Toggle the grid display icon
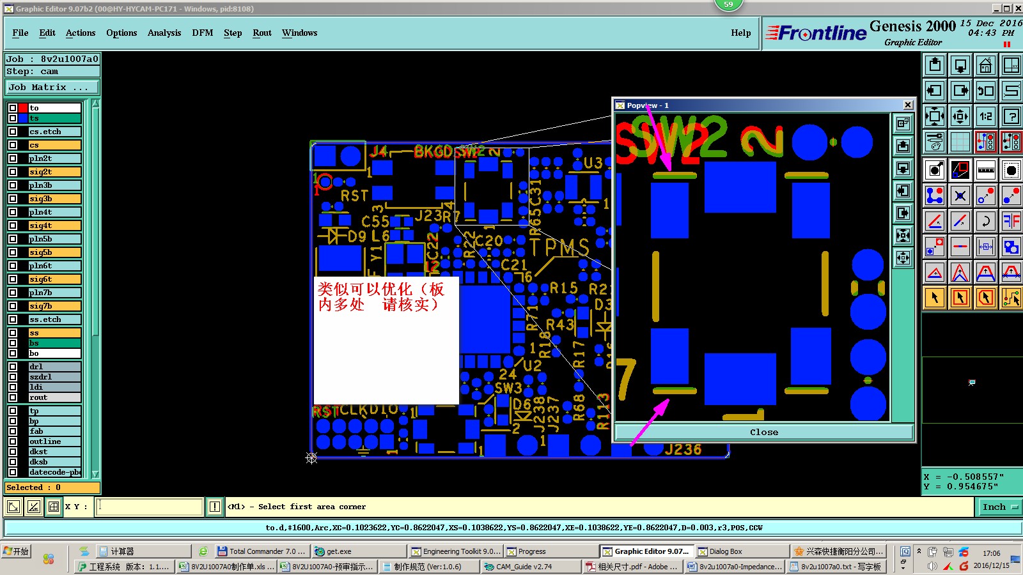Viewport: 1023px width, 575px height. (960, 142)
